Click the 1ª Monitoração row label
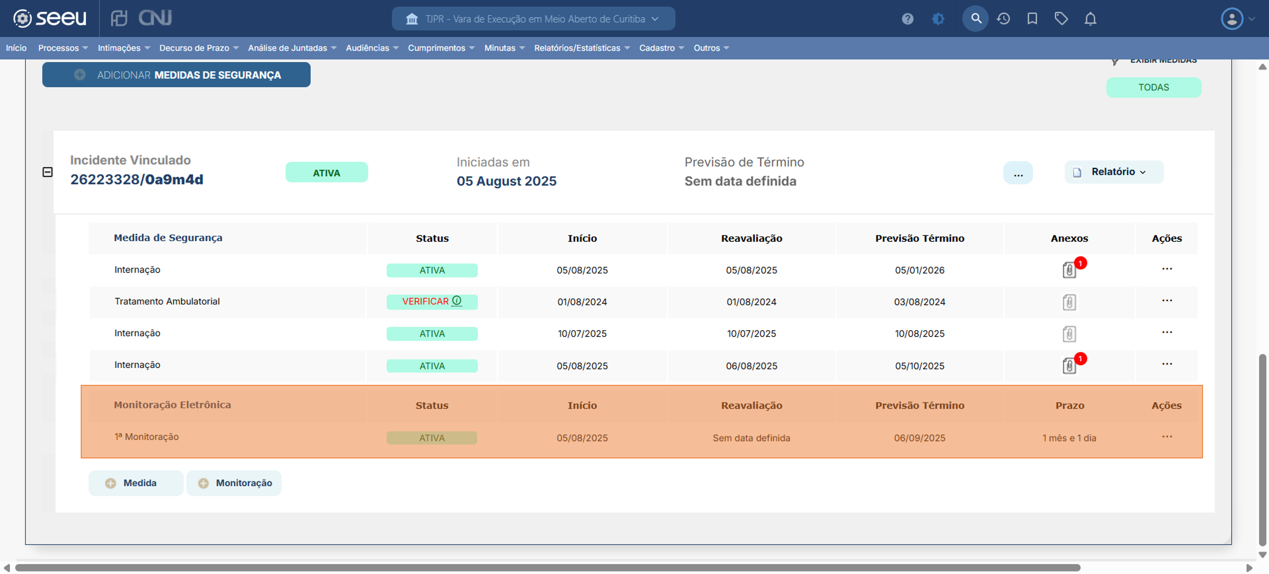The width and height of the screenshot is (1269, 574). click(146, 437)
